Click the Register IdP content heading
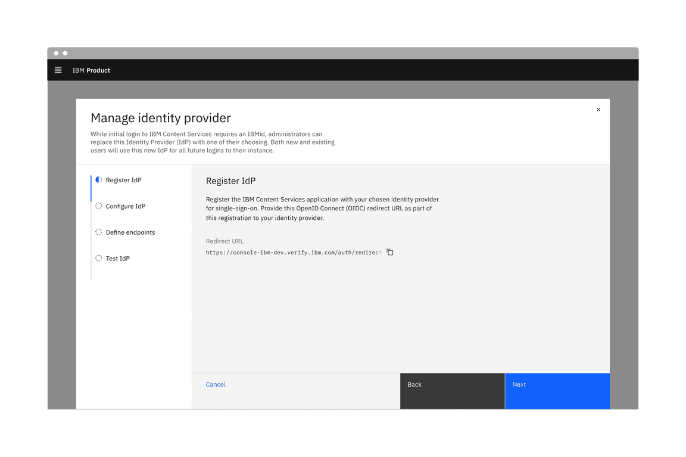The height and width of the screenshot is (457, 686). 230,181
